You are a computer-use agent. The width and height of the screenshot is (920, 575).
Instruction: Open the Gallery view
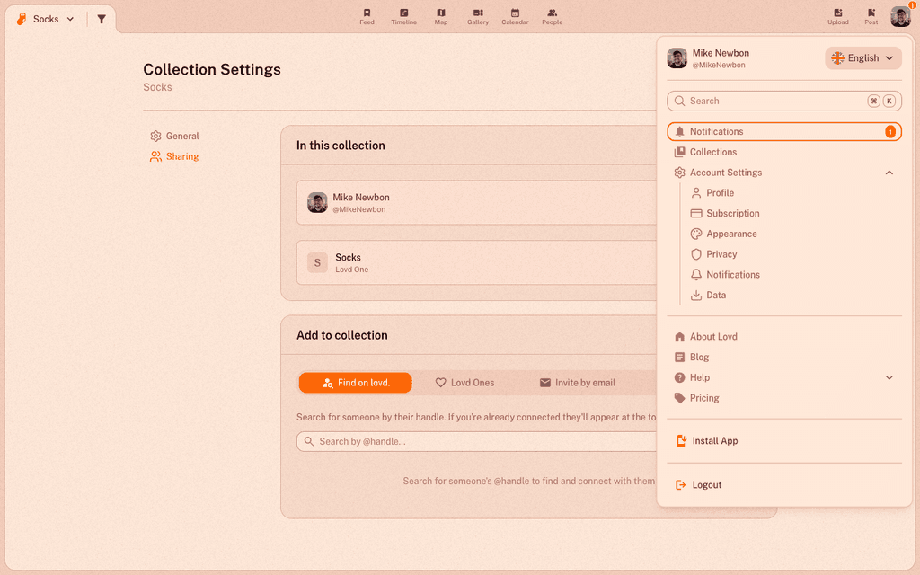tap(478, 17)
